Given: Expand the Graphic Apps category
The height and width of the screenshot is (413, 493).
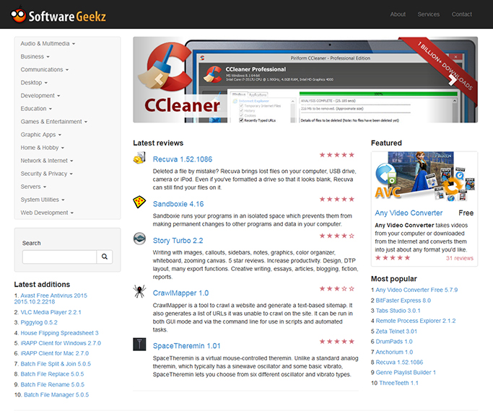Looking at the screenshot, I should [41, 135].
